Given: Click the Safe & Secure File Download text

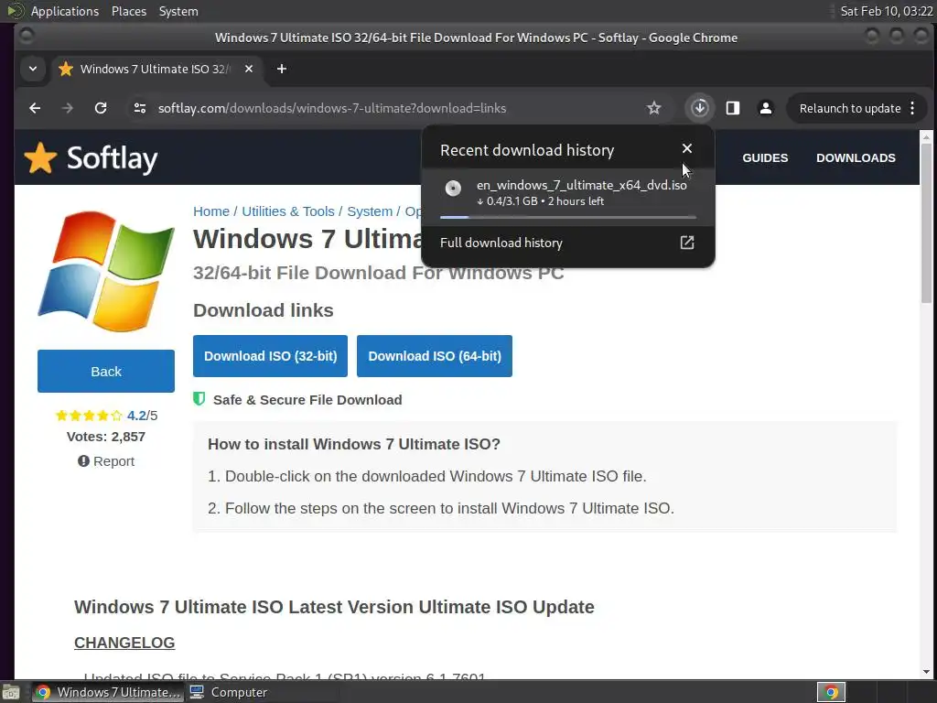Looking at the screenshot, I should coord(307,400).
